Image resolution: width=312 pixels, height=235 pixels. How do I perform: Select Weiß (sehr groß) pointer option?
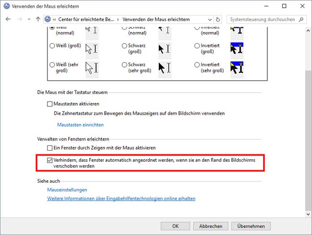click(x=52, y=65)
